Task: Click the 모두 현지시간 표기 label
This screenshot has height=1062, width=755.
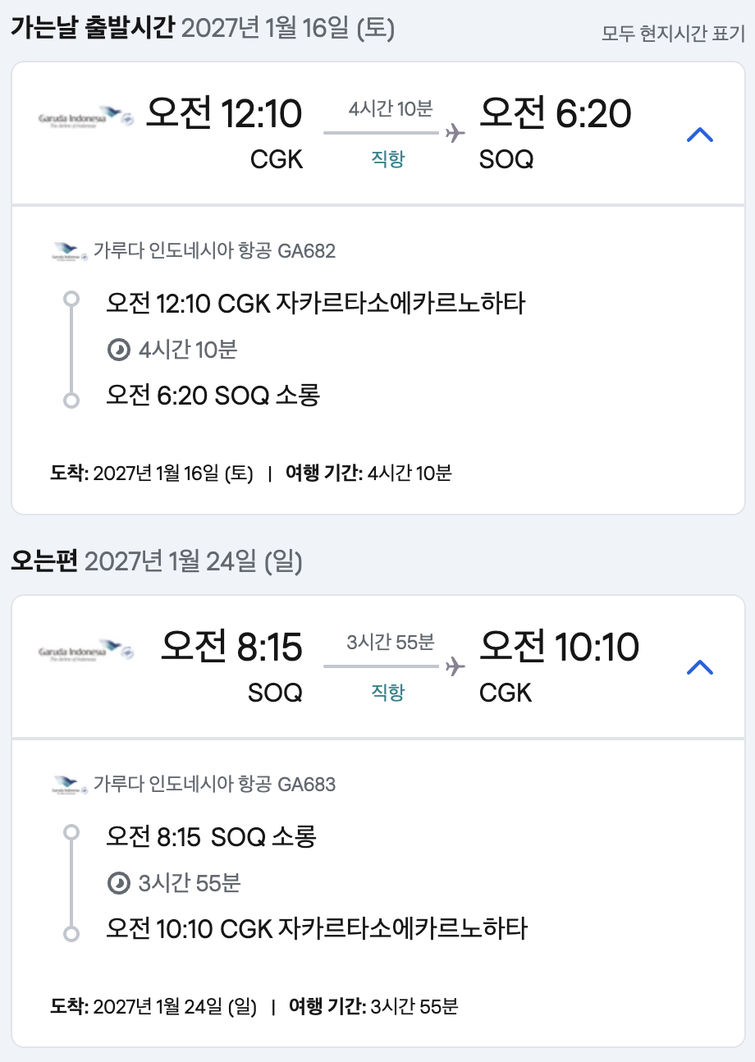Action: pyautogui.click(x=673, y=34)
